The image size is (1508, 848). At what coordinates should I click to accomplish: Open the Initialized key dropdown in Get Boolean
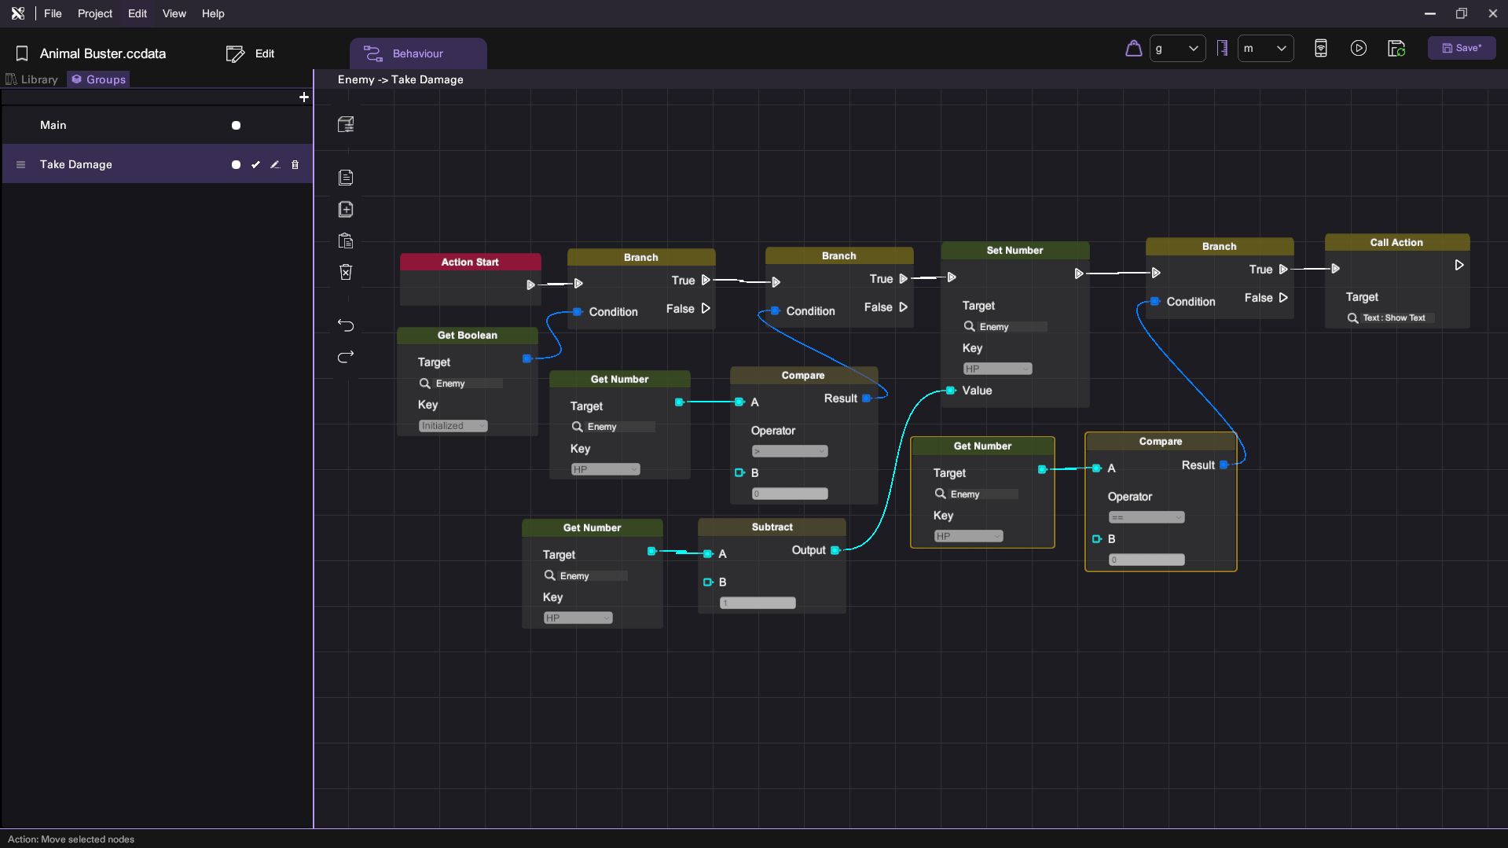point(453,426)
